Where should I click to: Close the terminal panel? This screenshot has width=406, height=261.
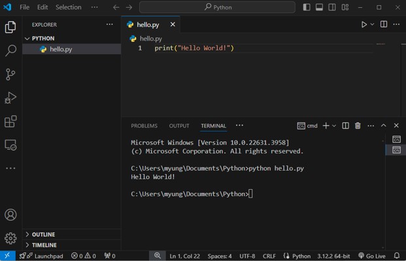point(396,126)
